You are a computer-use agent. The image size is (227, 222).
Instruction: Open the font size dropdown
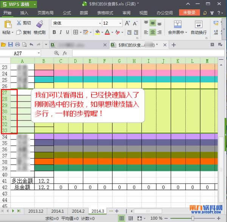point(112,23)
